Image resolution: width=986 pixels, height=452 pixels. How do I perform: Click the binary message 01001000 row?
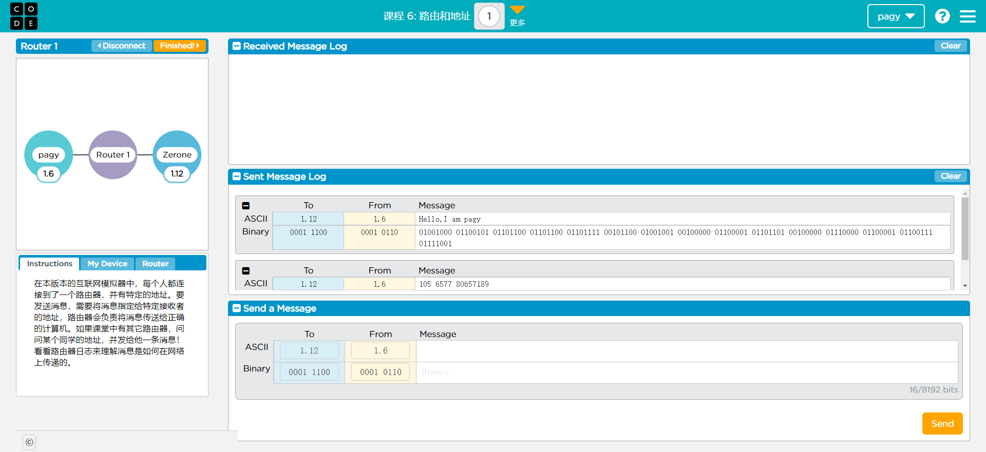pyautogui.click(x=682, y=238)
